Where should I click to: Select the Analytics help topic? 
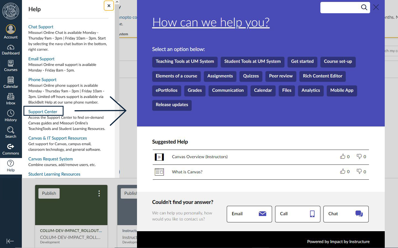311,91
